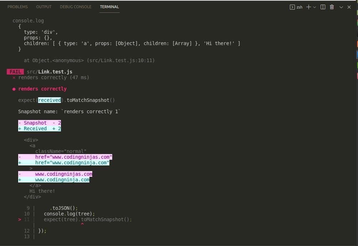Click the added 'www.codingninja.com' text line
358x246 pixels.
[54, 180]
